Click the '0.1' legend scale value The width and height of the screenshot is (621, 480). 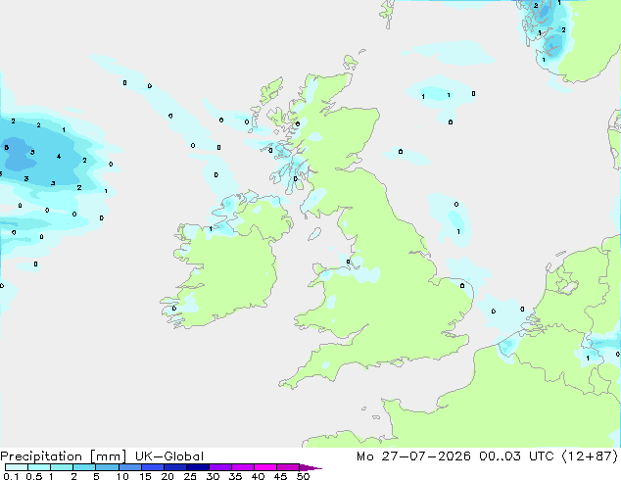click(11, 476)
